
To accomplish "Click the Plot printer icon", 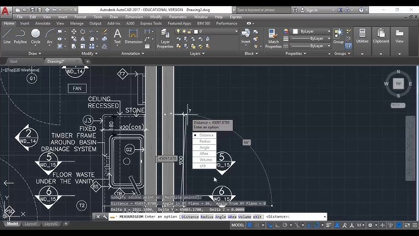I will click(47, 10).
